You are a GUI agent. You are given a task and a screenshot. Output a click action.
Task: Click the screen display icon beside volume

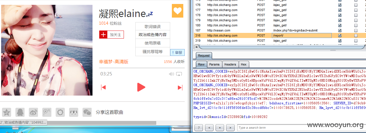point(179,74)
